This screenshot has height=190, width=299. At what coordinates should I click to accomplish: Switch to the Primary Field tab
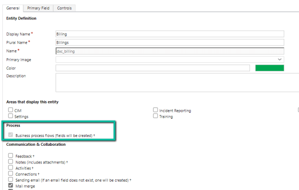pos(38,8)
